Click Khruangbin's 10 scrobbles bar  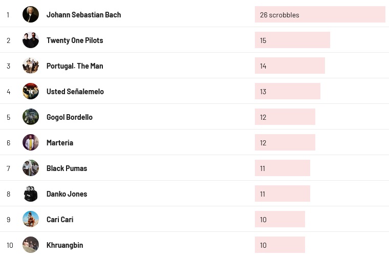click(x=279, y=245)
